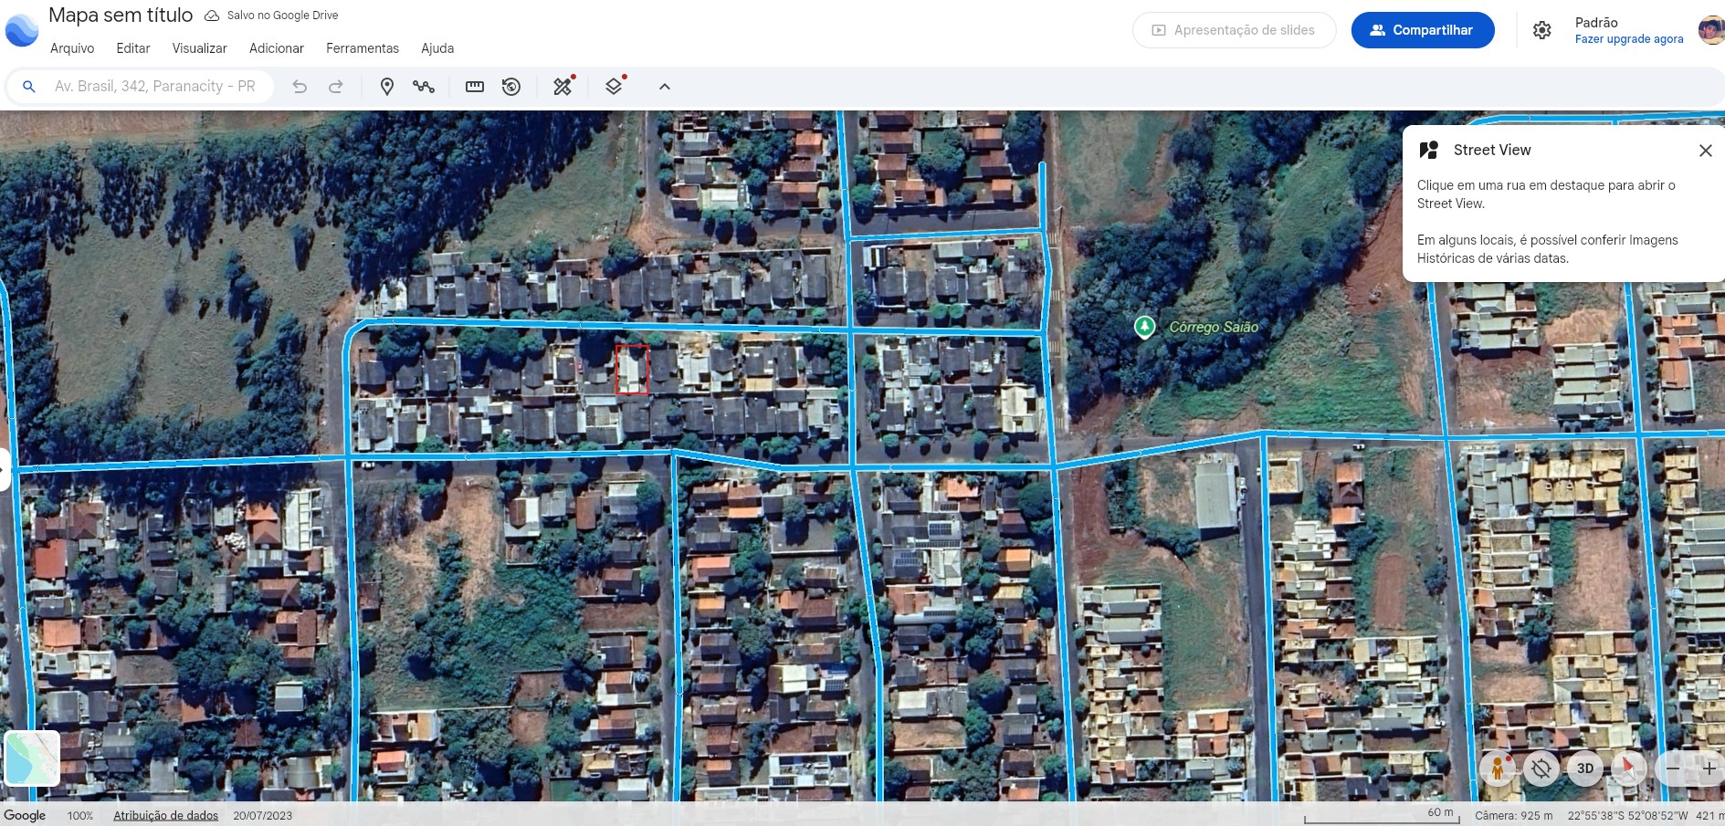Click the compass to reset north
This screenshot has width=1725, height=826.
tap(1628, 768)
